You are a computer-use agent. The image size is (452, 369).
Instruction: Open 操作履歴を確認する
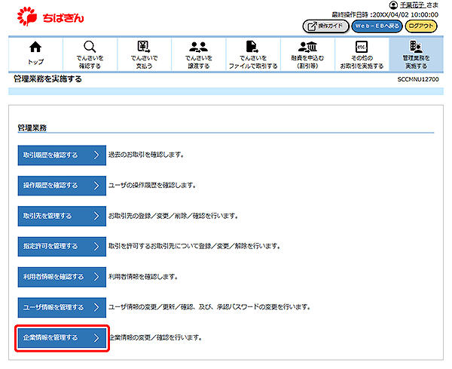(62, 186)
